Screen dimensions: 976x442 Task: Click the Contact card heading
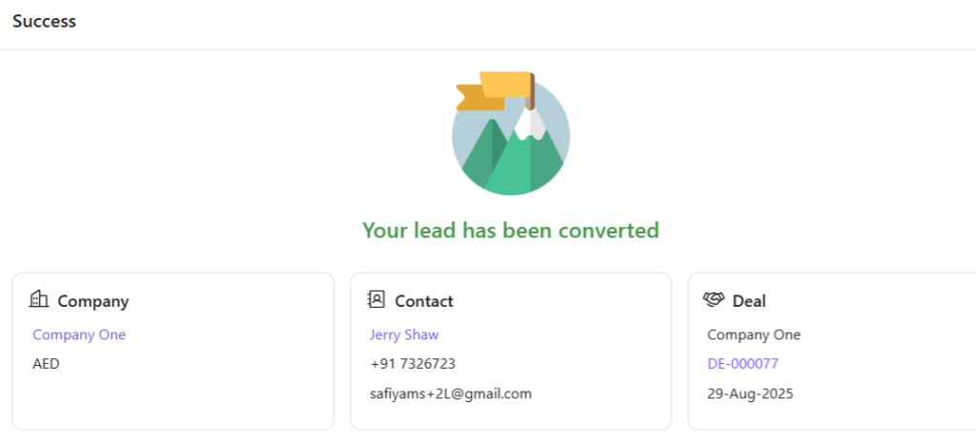click(x=424, y=301)
